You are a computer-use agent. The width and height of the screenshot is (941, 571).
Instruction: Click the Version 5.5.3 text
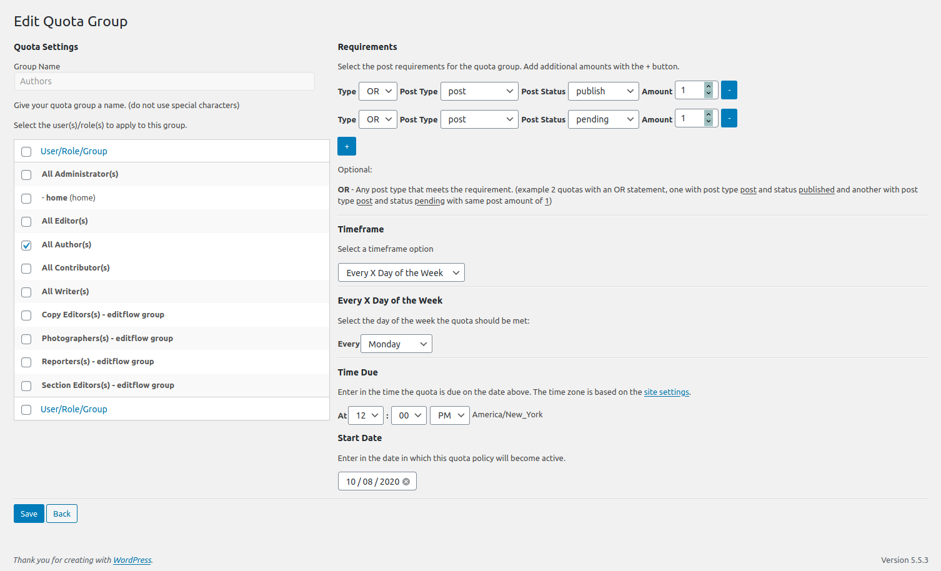click(904, 560)
